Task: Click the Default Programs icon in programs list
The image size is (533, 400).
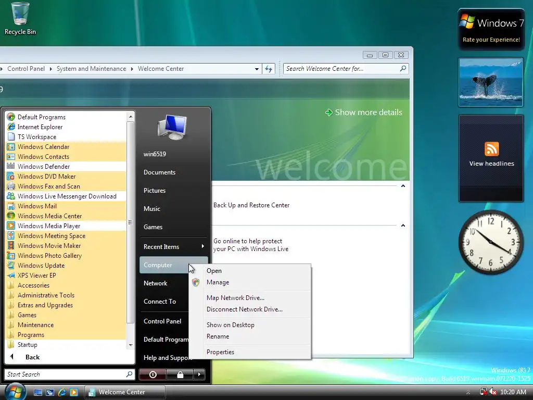Action: (11, 117)
